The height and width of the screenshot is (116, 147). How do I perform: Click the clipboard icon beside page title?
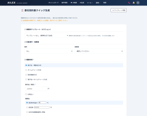click(x=22, y=10)
